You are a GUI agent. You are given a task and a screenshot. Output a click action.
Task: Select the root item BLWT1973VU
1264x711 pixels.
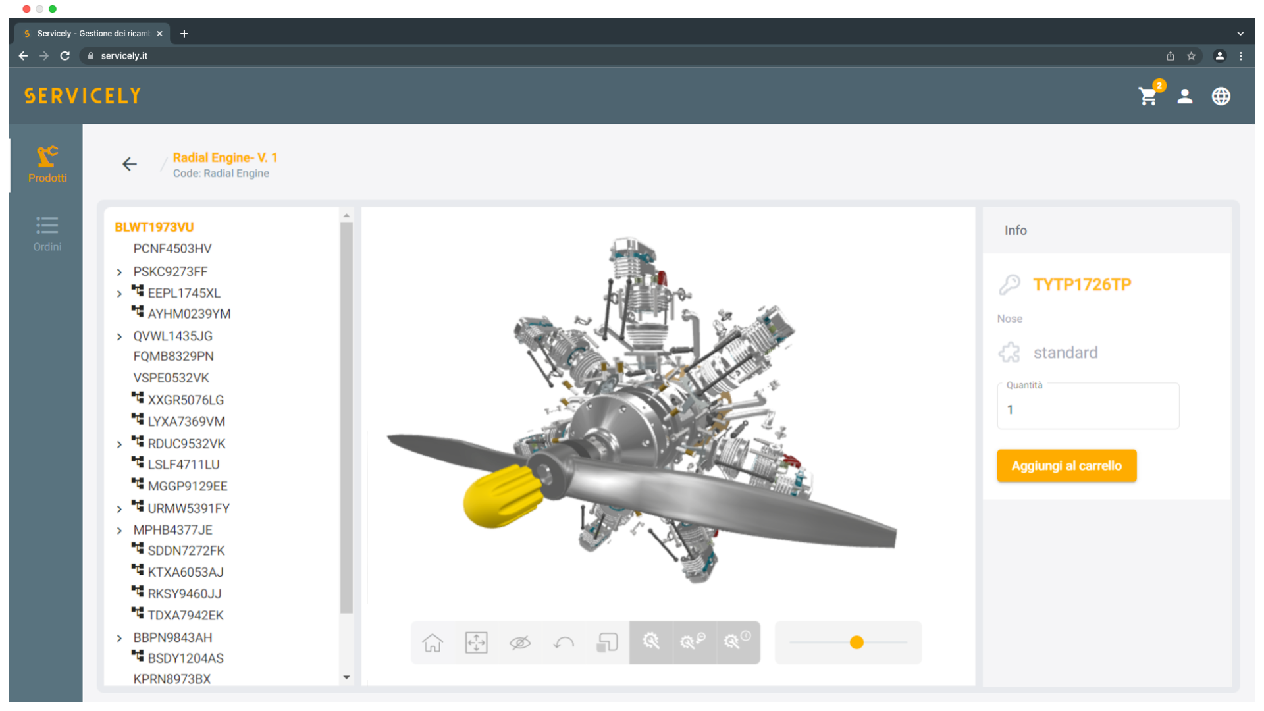click(154, 227)
